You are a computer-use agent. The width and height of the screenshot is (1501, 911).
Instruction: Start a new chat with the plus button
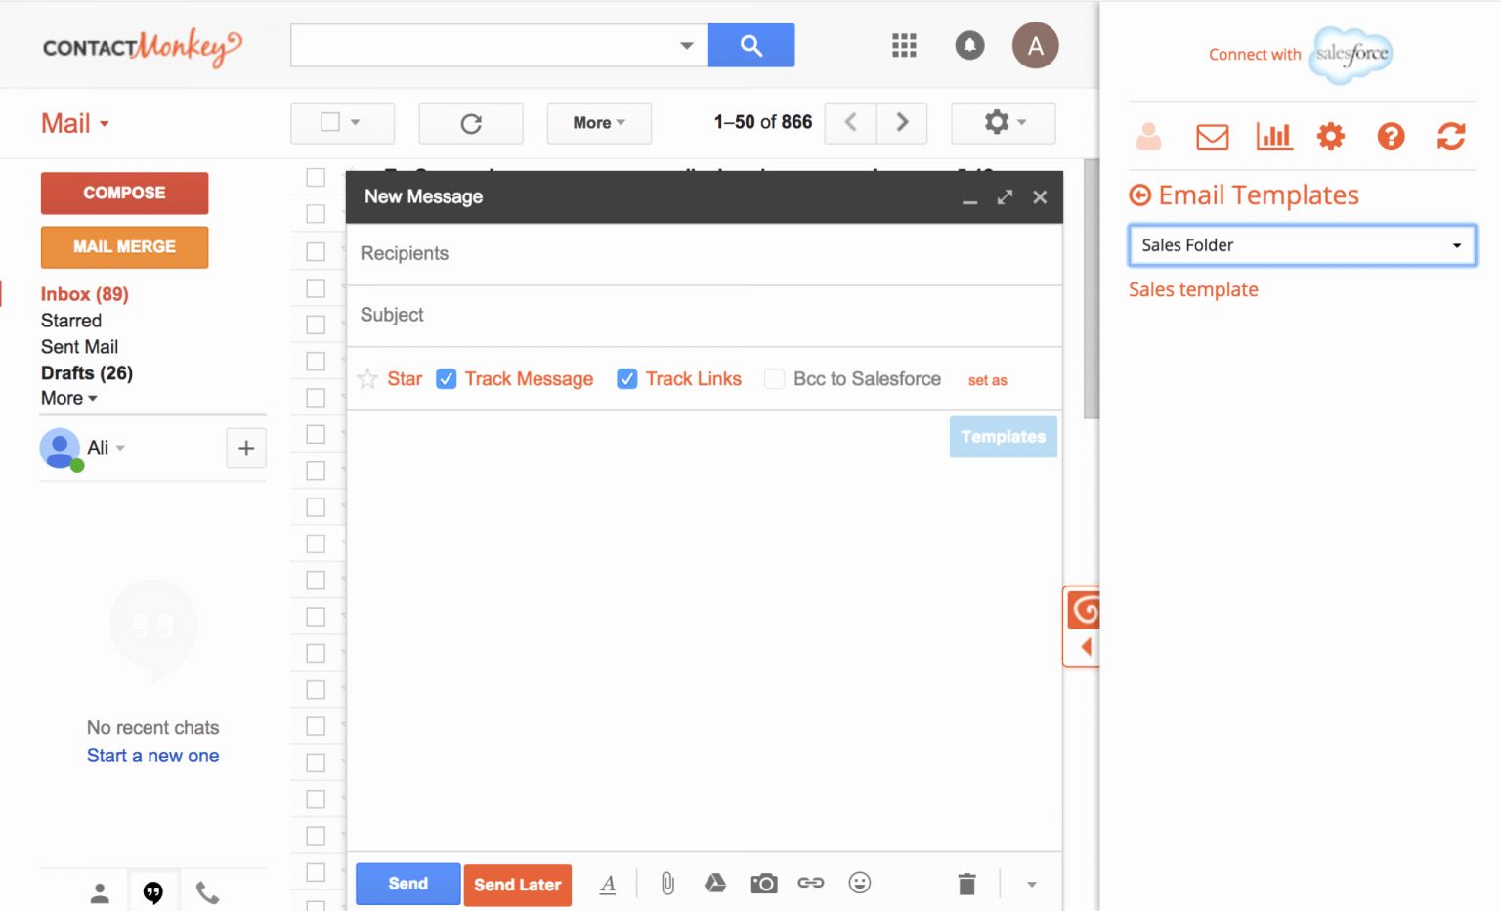[246, 448]
